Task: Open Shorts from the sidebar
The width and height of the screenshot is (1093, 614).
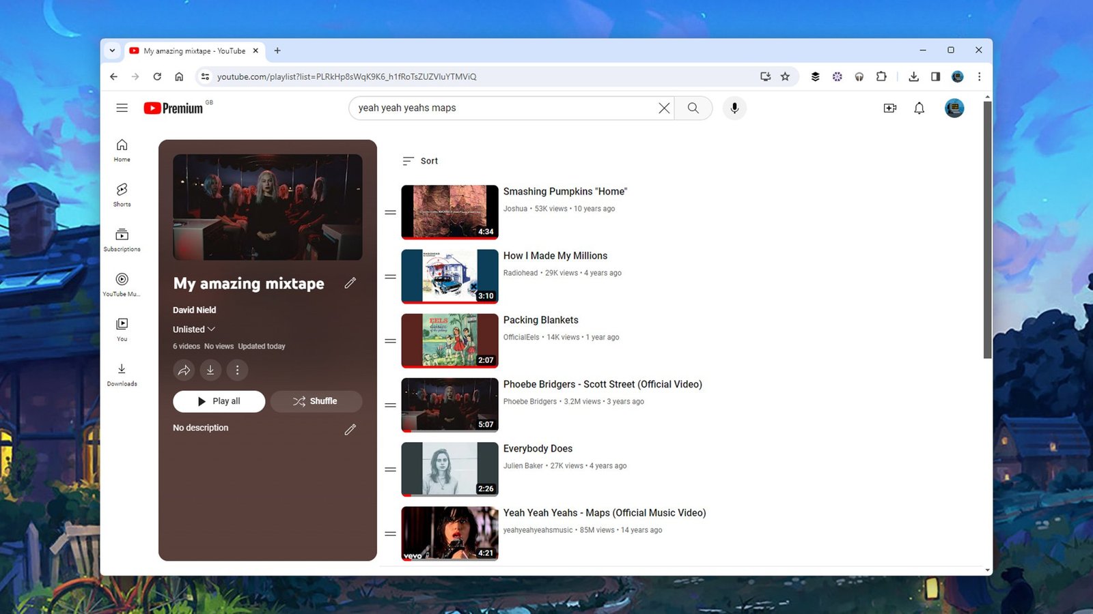Action: click(x=122, y=195)
